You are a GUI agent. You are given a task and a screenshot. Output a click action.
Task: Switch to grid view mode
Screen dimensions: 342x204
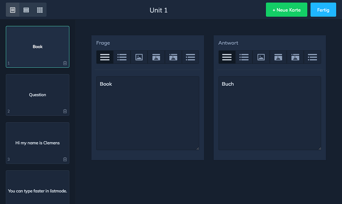point(39,10)
